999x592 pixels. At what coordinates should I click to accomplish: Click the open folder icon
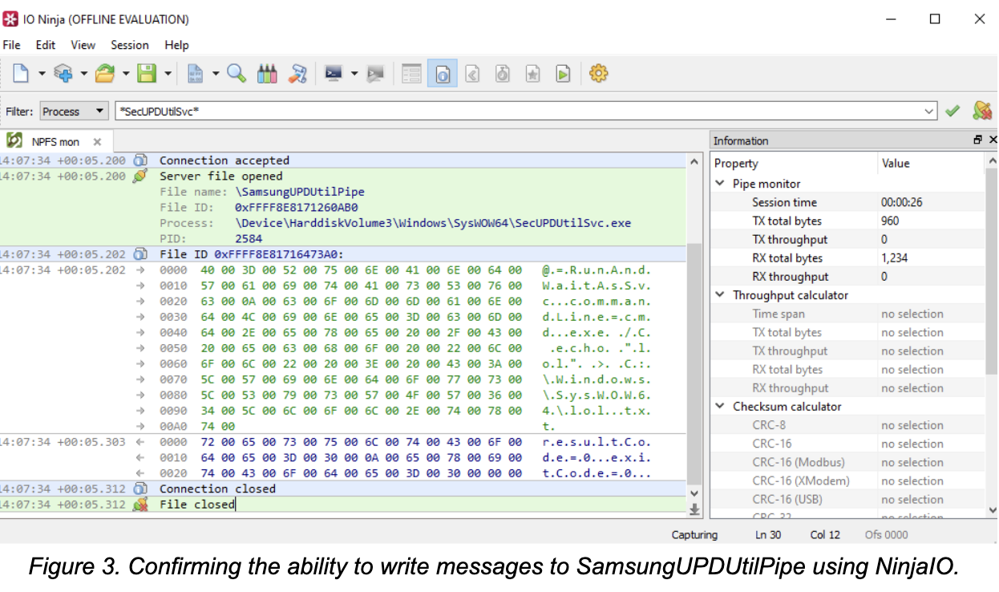pos(105,74)
